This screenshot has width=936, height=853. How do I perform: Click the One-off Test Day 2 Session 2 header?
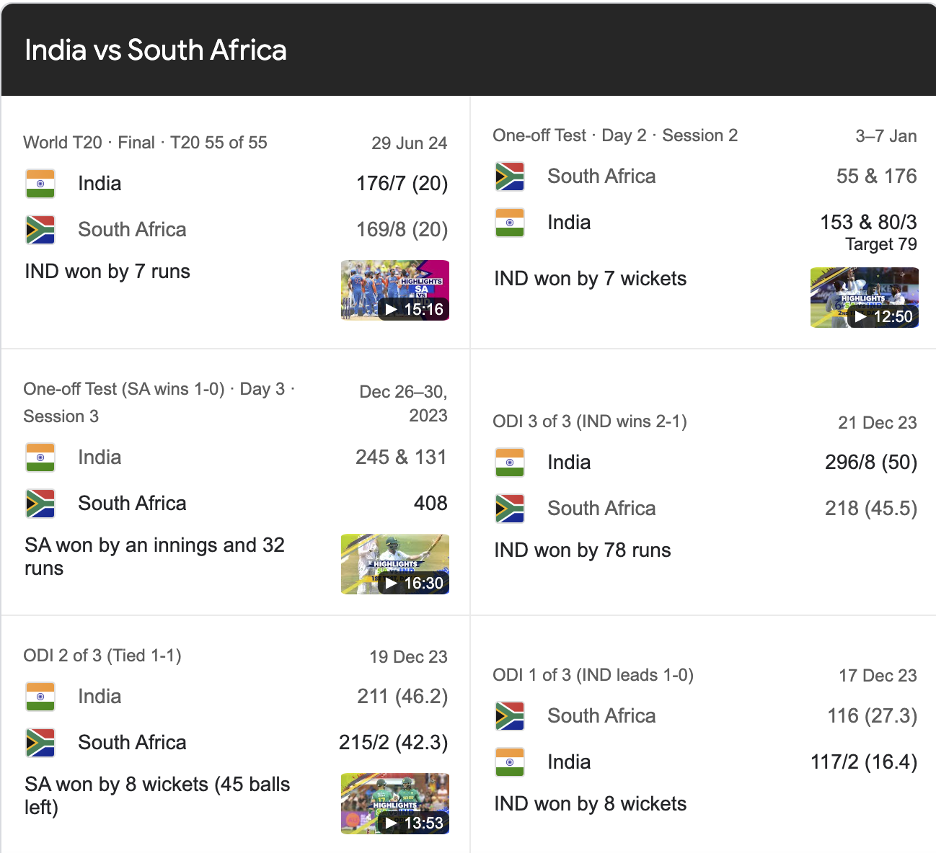614,135
